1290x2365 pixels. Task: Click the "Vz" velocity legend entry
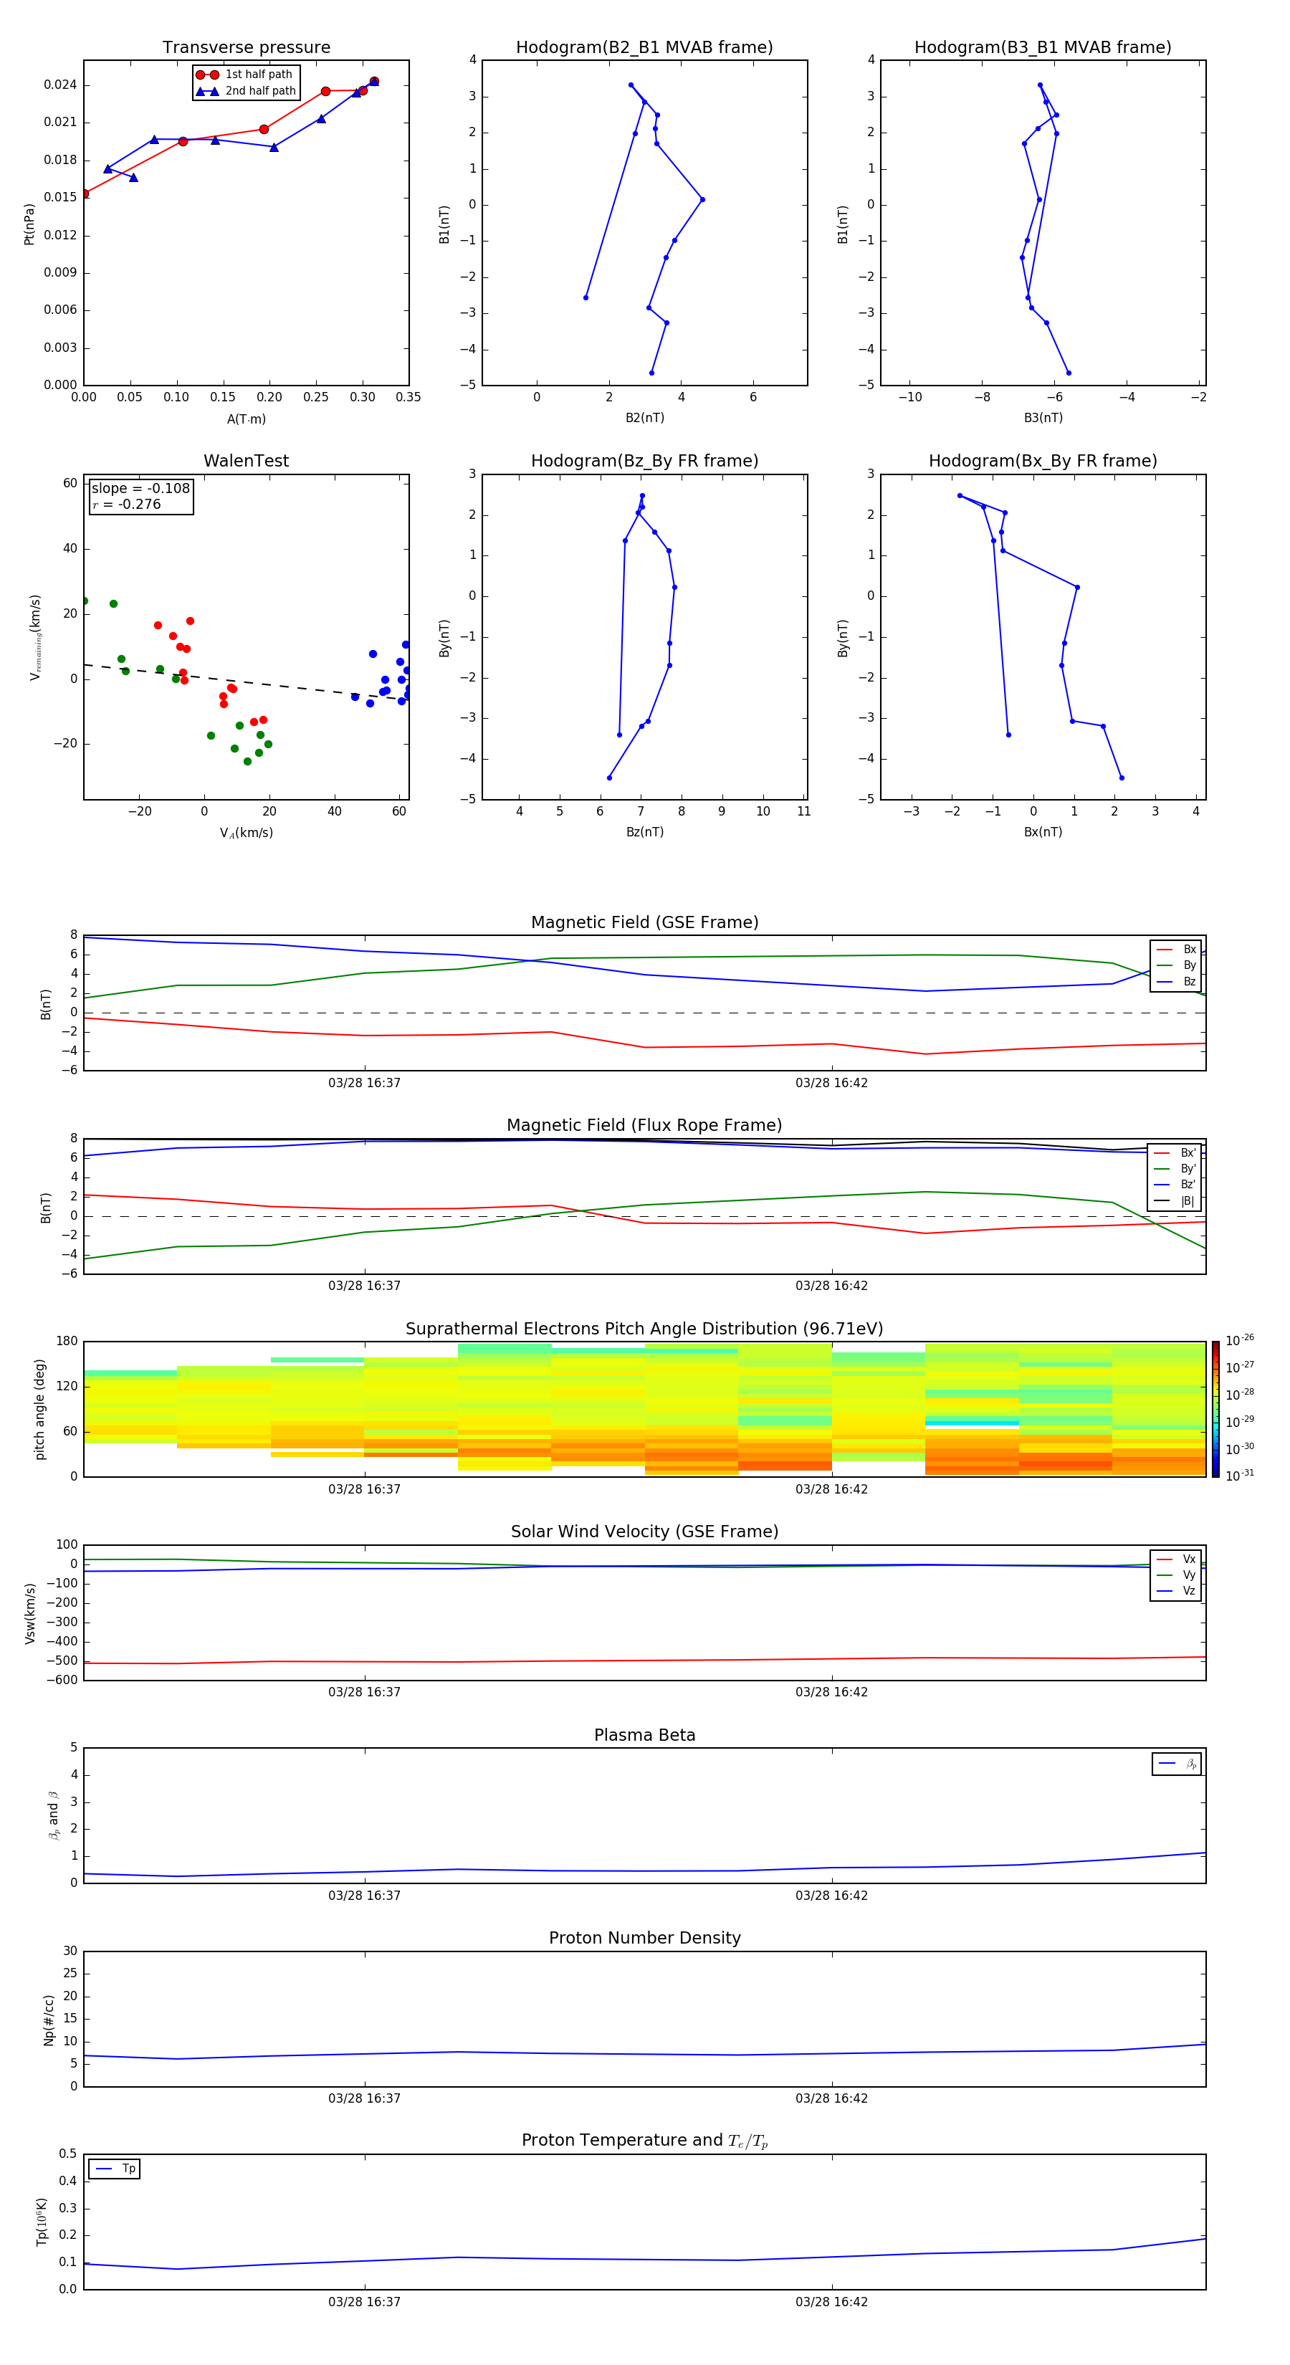pyautogui.click(x=1176, y=1591)
